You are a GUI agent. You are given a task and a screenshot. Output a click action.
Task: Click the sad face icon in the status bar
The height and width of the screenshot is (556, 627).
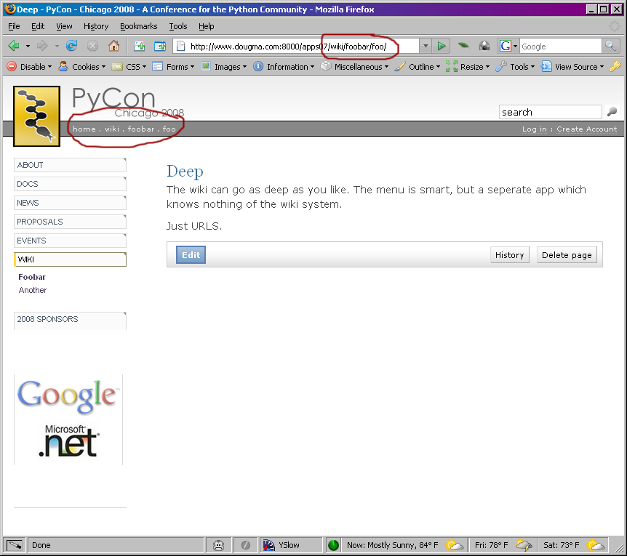(218, 545)
